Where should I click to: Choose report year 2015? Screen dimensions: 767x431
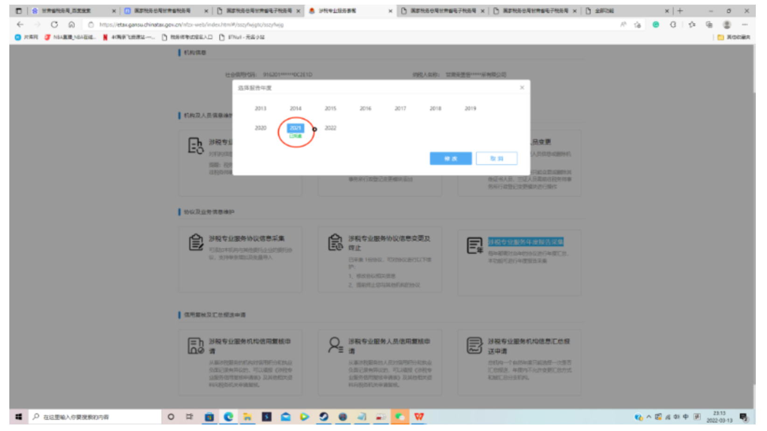(x=330, y=108)
